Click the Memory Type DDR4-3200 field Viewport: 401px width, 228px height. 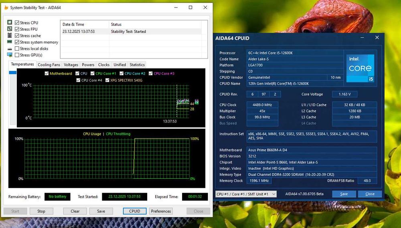(x=312, y=175)
